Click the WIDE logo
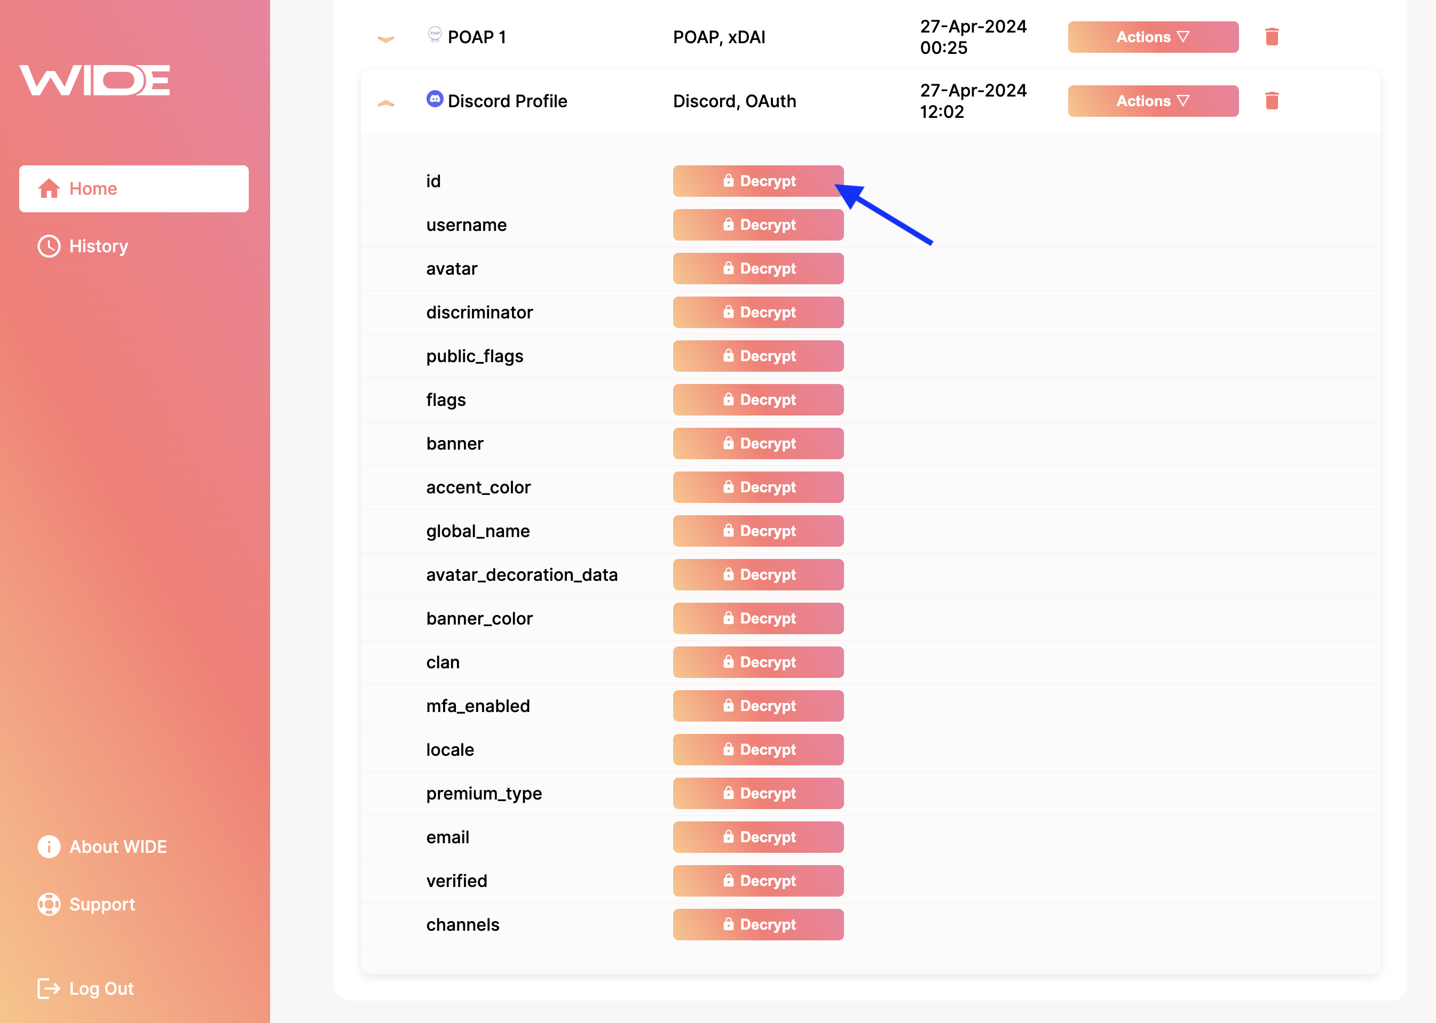The width and height of the screenshot is (1436, 1023). (94, 80)
